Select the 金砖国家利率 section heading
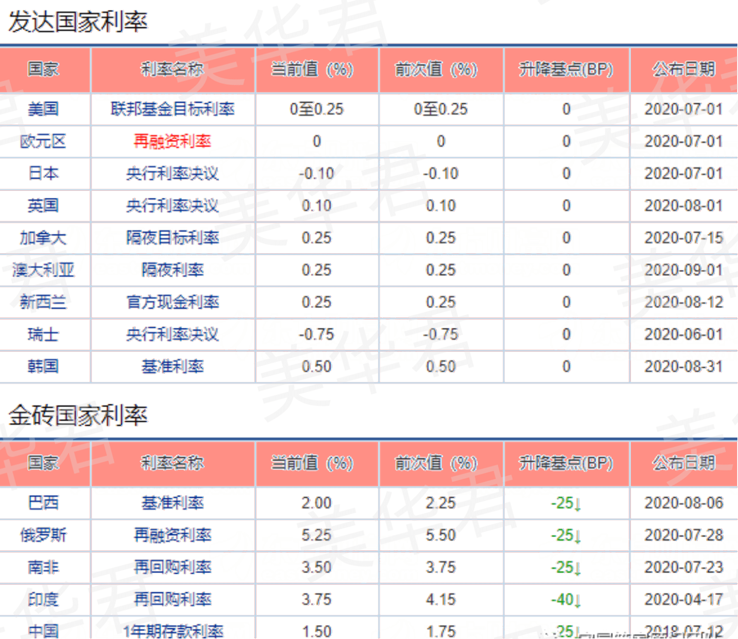 click(x=78, y=415)
